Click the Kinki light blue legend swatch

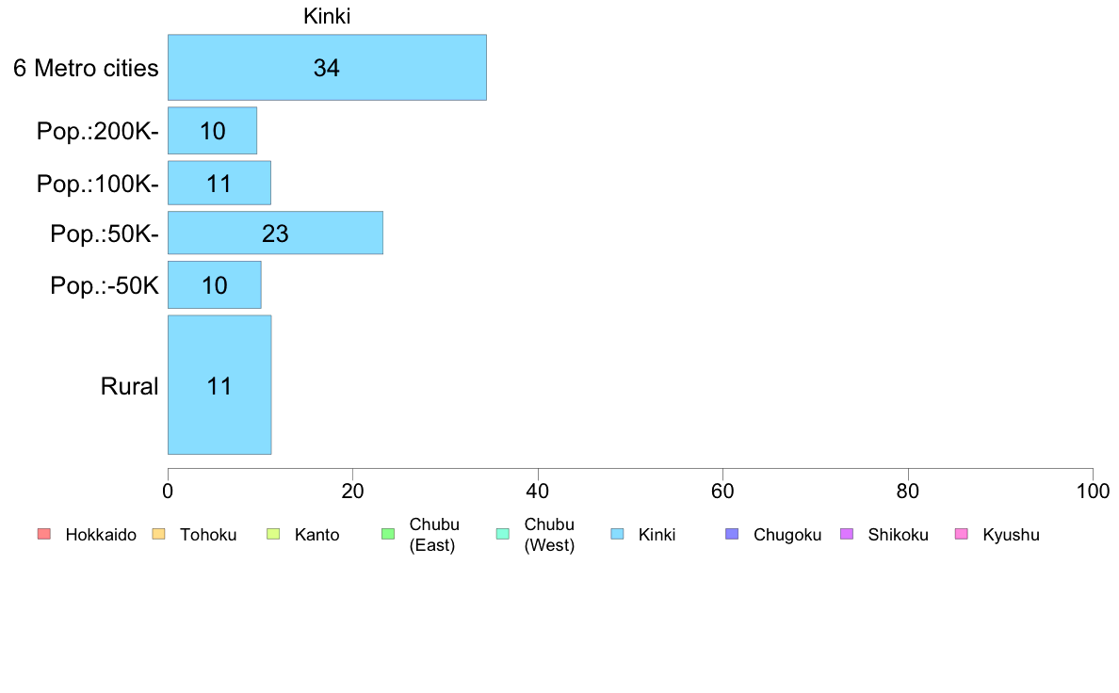point(617,534)
